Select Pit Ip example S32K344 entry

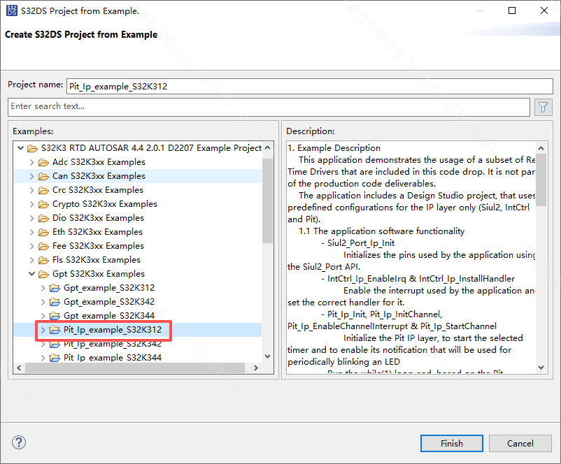[113, 358]
